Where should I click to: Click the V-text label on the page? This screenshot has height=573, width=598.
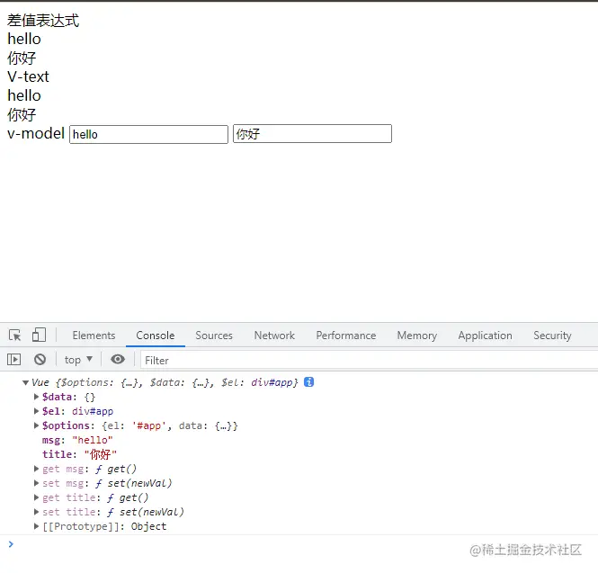(28, 76)
